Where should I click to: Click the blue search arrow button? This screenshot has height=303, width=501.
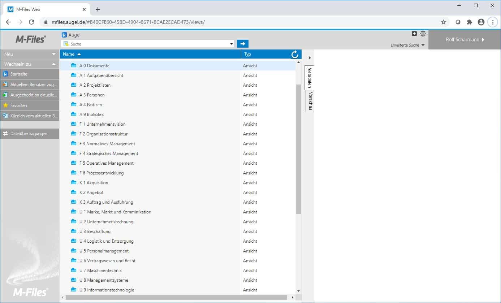tap(243, 44)
